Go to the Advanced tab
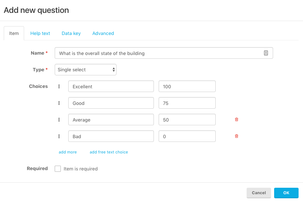 pos(103,33)
